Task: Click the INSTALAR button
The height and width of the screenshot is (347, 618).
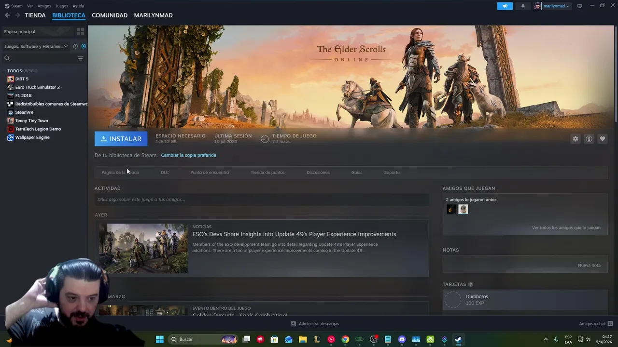Action: [x=121, y=139]
